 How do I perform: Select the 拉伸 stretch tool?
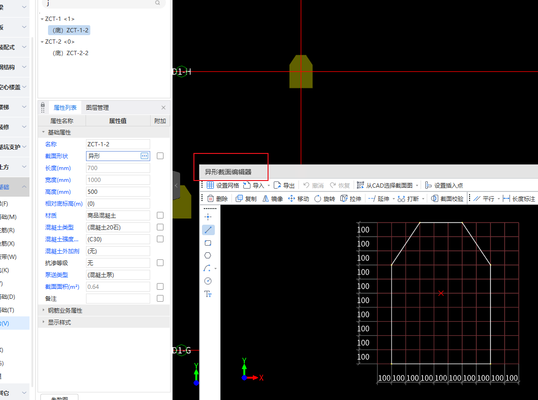click(x=351, y=199)
